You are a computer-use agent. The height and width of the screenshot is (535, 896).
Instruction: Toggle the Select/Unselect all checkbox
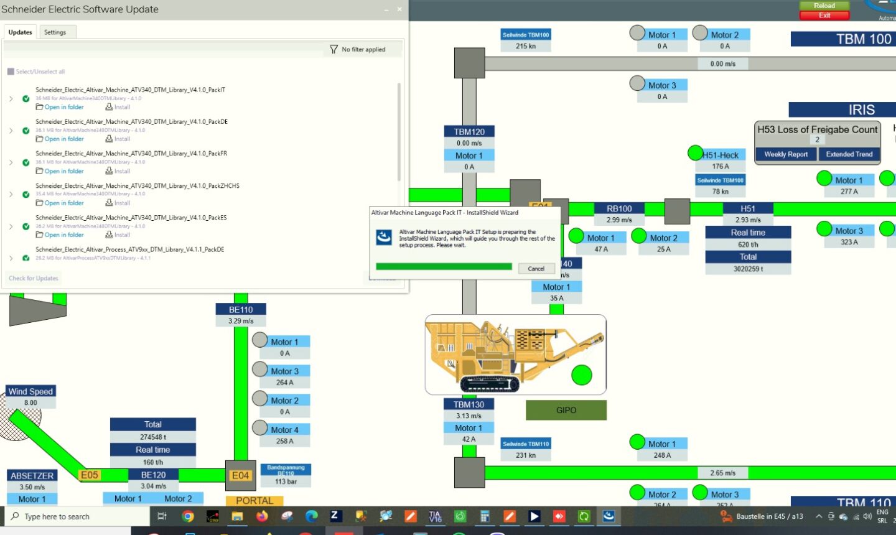click(x=11, y=72)
